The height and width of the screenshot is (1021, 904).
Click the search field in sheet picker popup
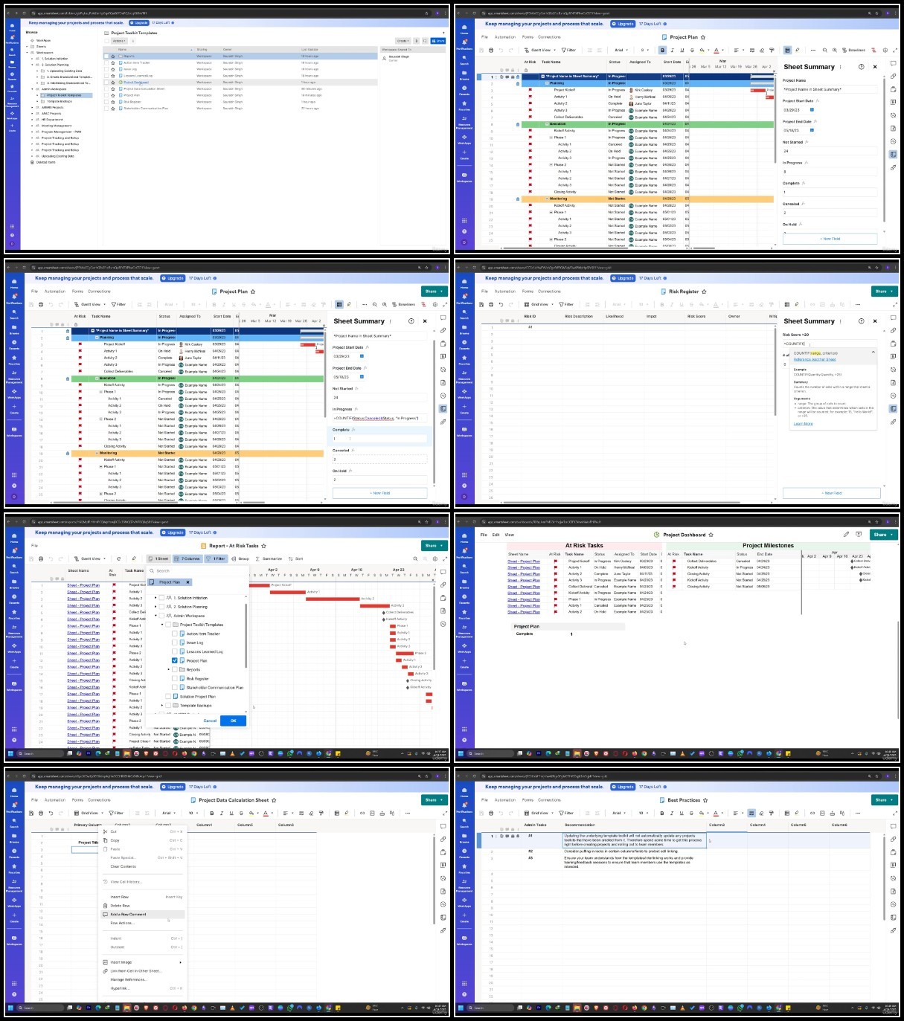(x=197, y=571)
